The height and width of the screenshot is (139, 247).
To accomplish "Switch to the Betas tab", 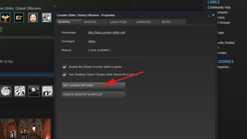I will coord(173,22).
